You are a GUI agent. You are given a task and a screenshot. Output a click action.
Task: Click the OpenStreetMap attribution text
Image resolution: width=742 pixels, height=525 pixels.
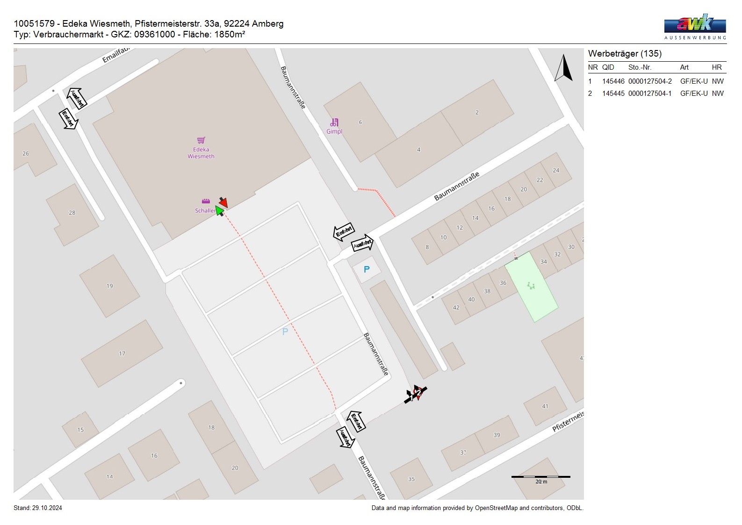(x=477, y=508)
